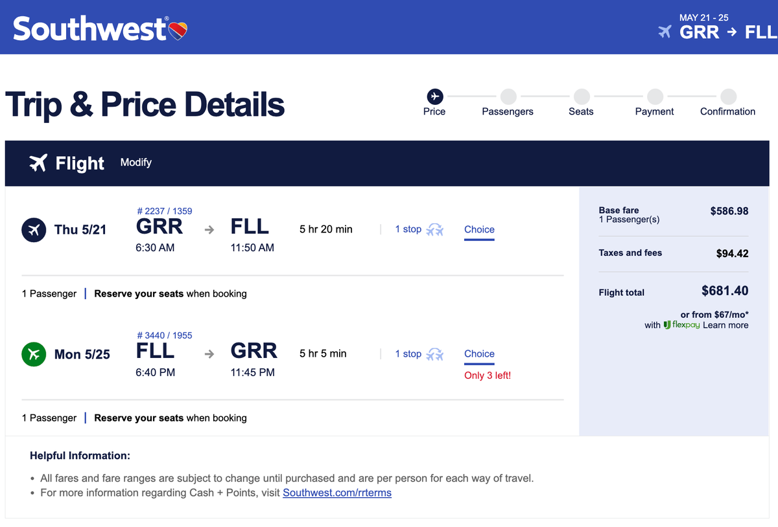Click the Only 3 left warning text
The height and width of the screenshot is (527, 778).
click(x=488, y=376)
